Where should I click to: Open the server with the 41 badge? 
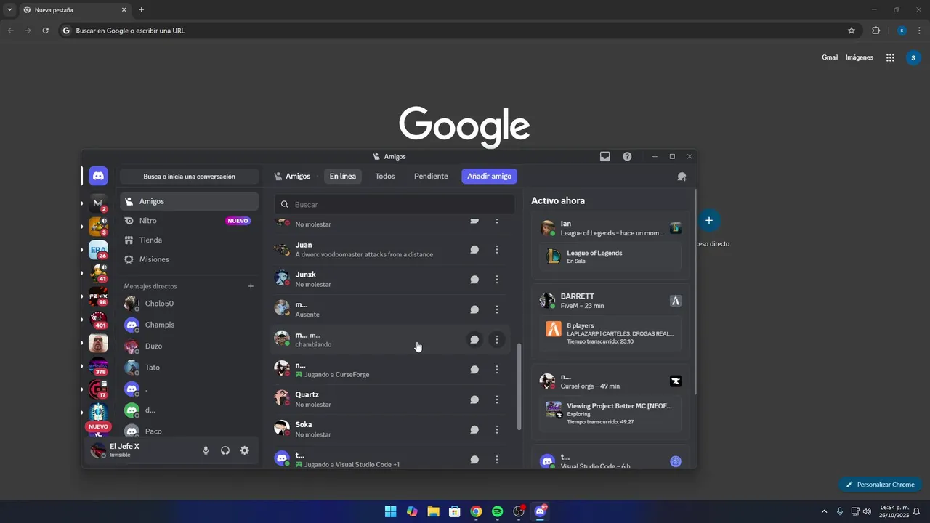tap(98, 273)
